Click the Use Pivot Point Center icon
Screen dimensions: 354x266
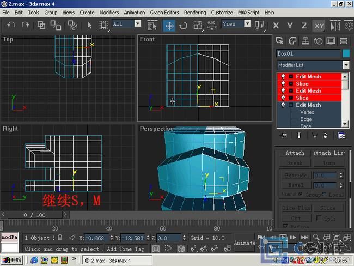[259, 25]
